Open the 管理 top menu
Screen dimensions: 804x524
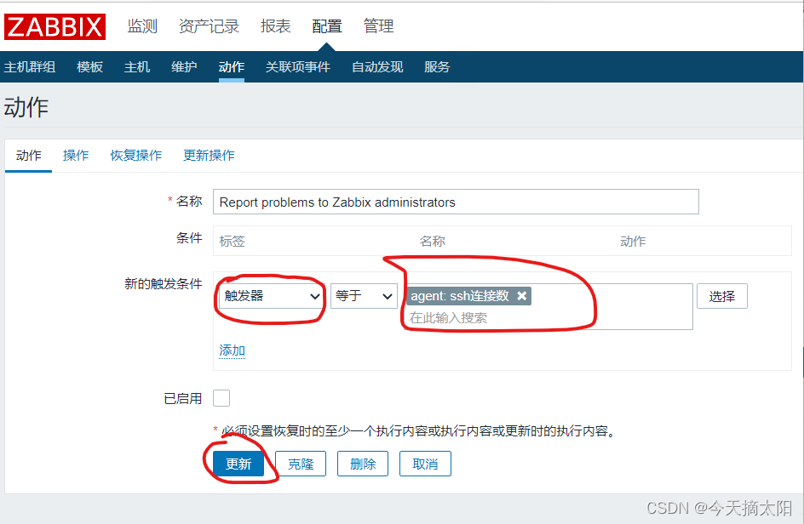378,26
